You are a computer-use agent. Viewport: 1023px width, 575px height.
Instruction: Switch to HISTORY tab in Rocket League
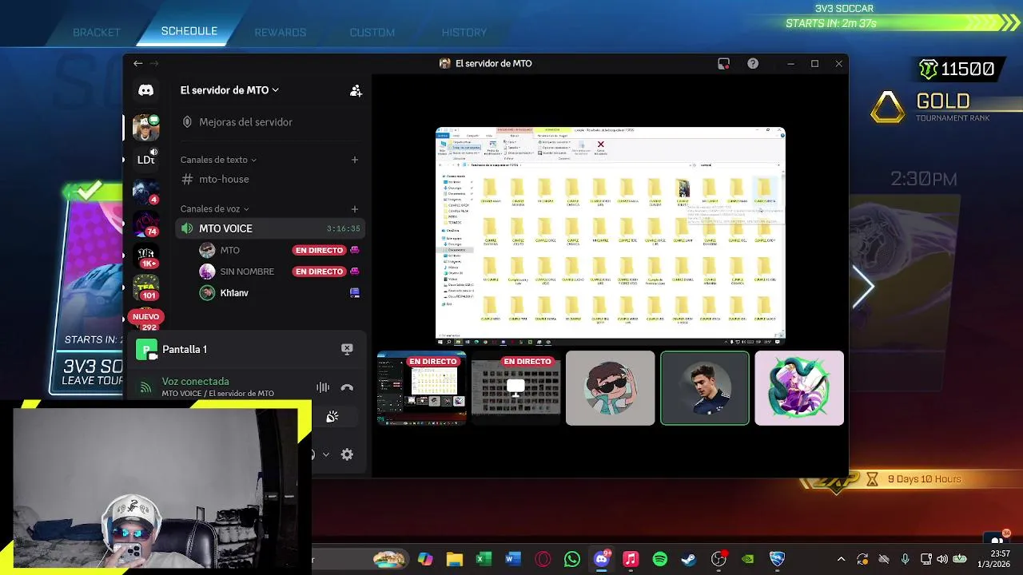point(464,33)
